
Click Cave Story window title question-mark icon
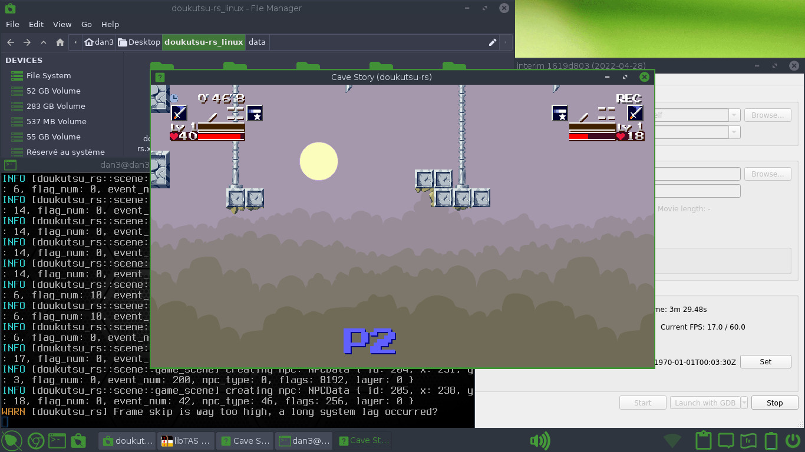pyautogui.click(x=160, y=77)
